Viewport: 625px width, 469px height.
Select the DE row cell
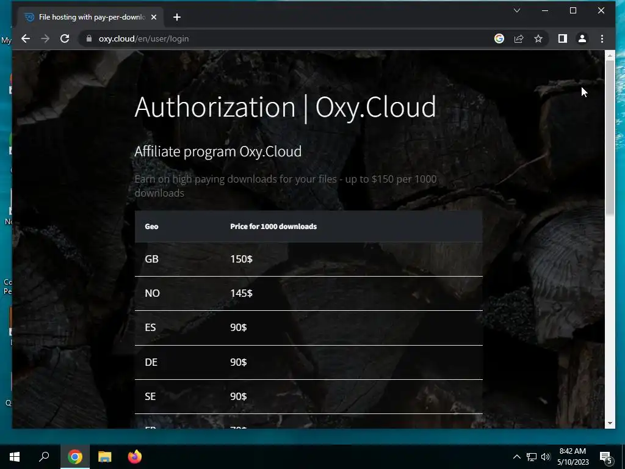(x=151, y=362)
